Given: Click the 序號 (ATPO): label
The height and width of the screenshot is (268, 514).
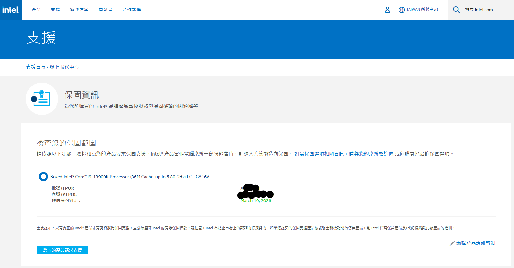Looking at the screenshot, I should tap(64, 194).
